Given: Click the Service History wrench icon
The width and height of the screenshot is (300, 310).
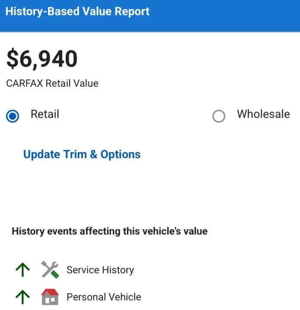Looking at the screenshot, I should (50, 270).
